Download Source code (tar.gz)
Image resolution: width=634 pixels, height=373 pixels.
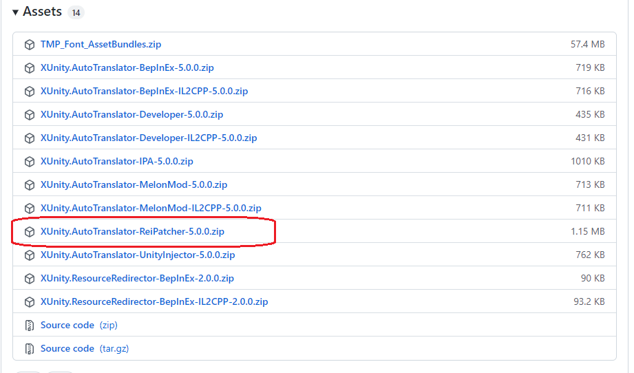click(x=85, y=349)
